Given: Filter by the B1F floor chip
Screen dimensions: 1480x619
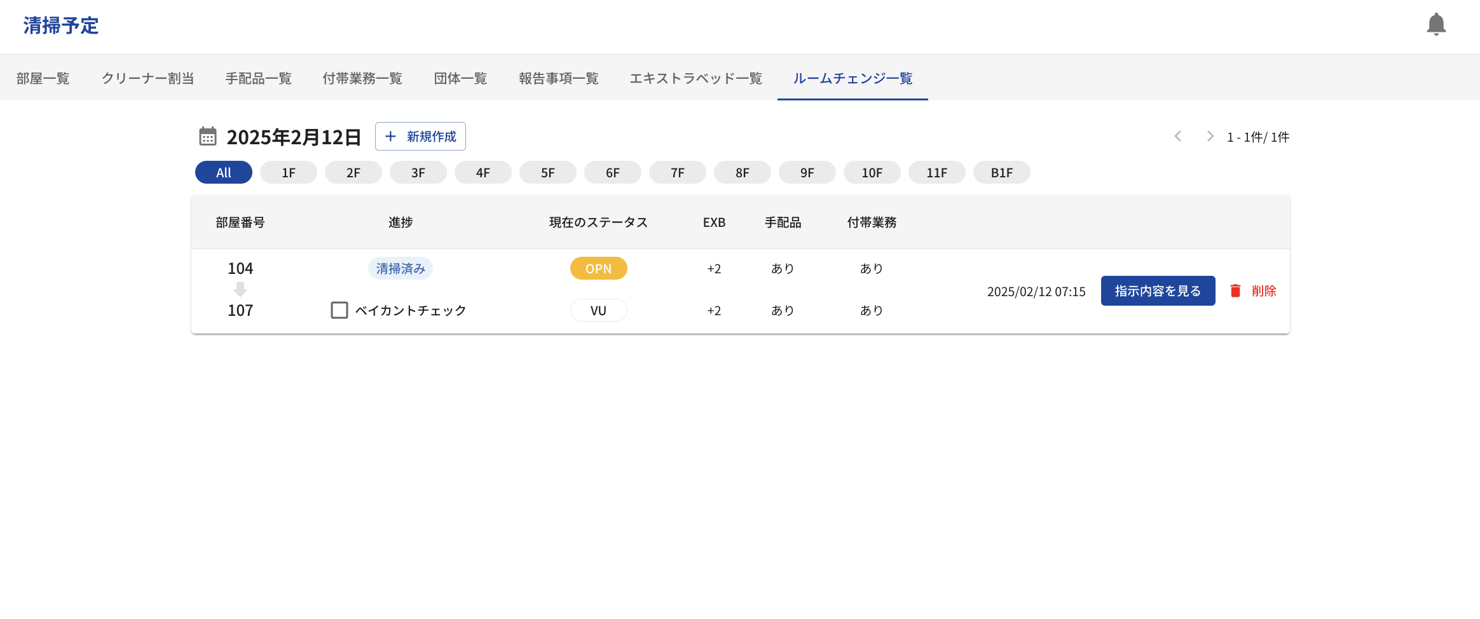Looking at the screenshot, I should tap(1002, 173).
